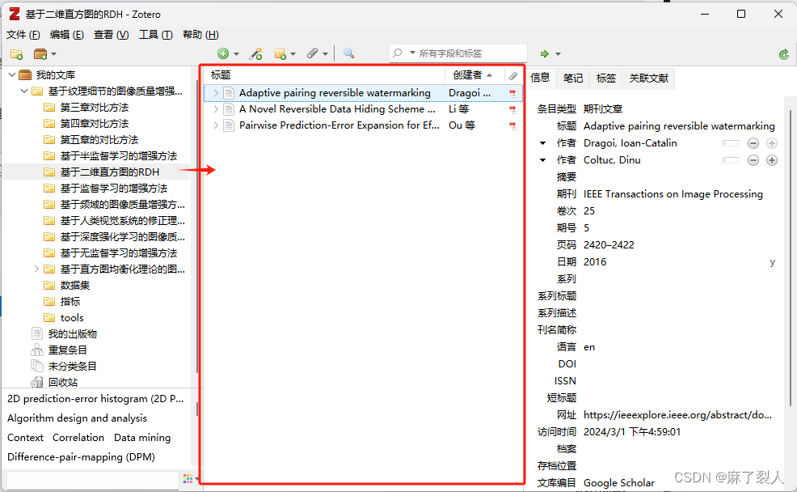This screenshot has width=797, height=492.
Task: Expand the 基于直方图均衡化理论 collection
Action: tap(36, 269)
